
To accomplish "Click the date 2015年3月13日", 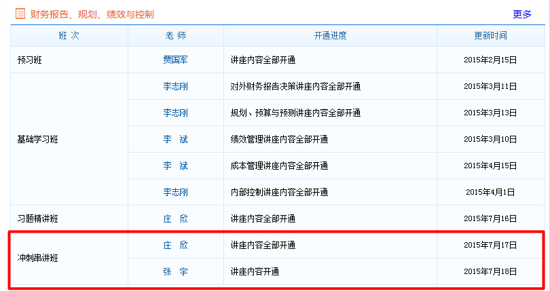I will tap(490, 113).
